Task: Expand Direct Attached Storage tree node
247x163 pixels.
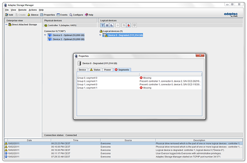Action: (7, 25)
